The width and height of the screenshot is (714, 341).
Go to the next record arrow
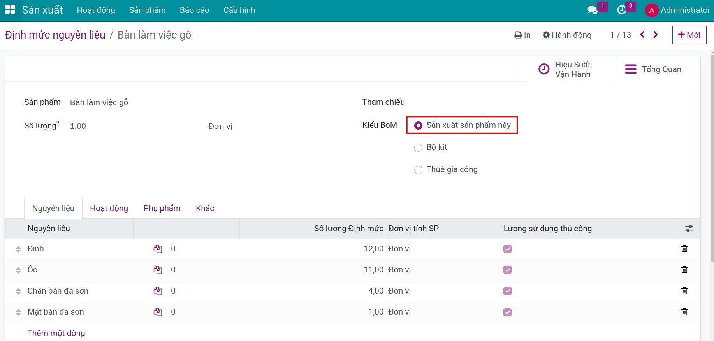coord(656,35)
